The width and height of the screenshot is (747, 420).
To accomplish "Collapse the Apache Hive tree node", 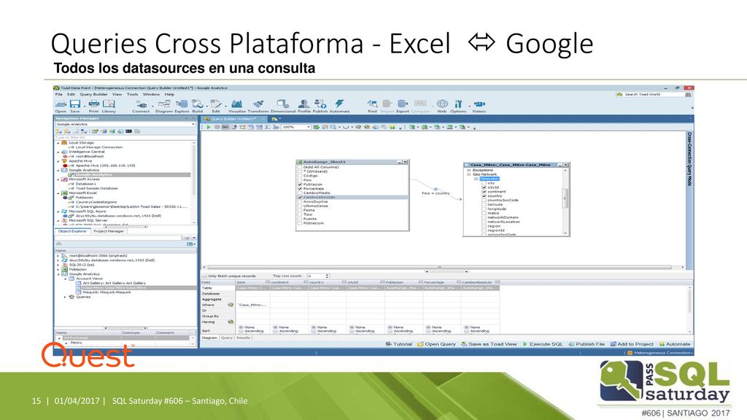I will 58,161.
